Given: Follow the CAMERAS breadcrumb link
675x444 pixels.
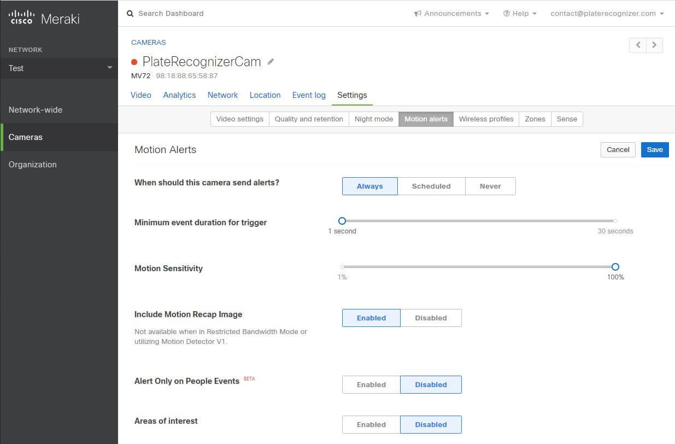Looking at the screenshot, I should (149, 42).
